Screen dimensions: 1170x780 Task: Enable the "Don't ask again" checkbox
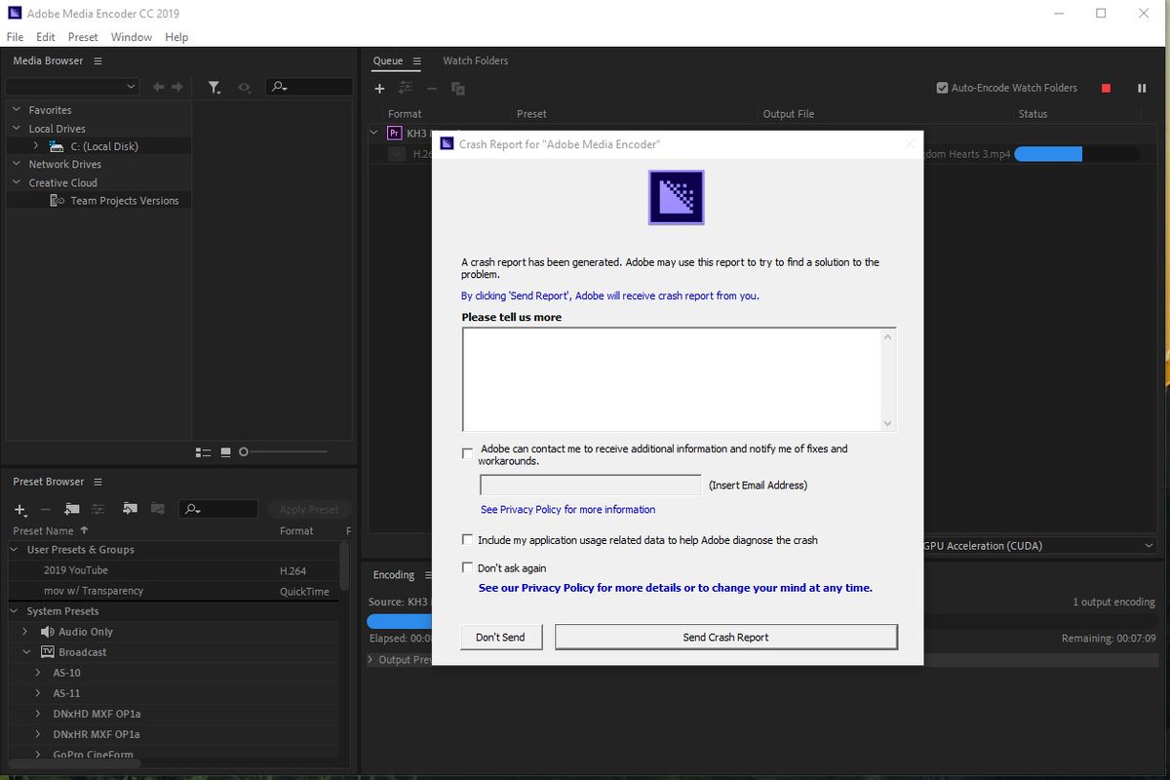pos(467,568)
